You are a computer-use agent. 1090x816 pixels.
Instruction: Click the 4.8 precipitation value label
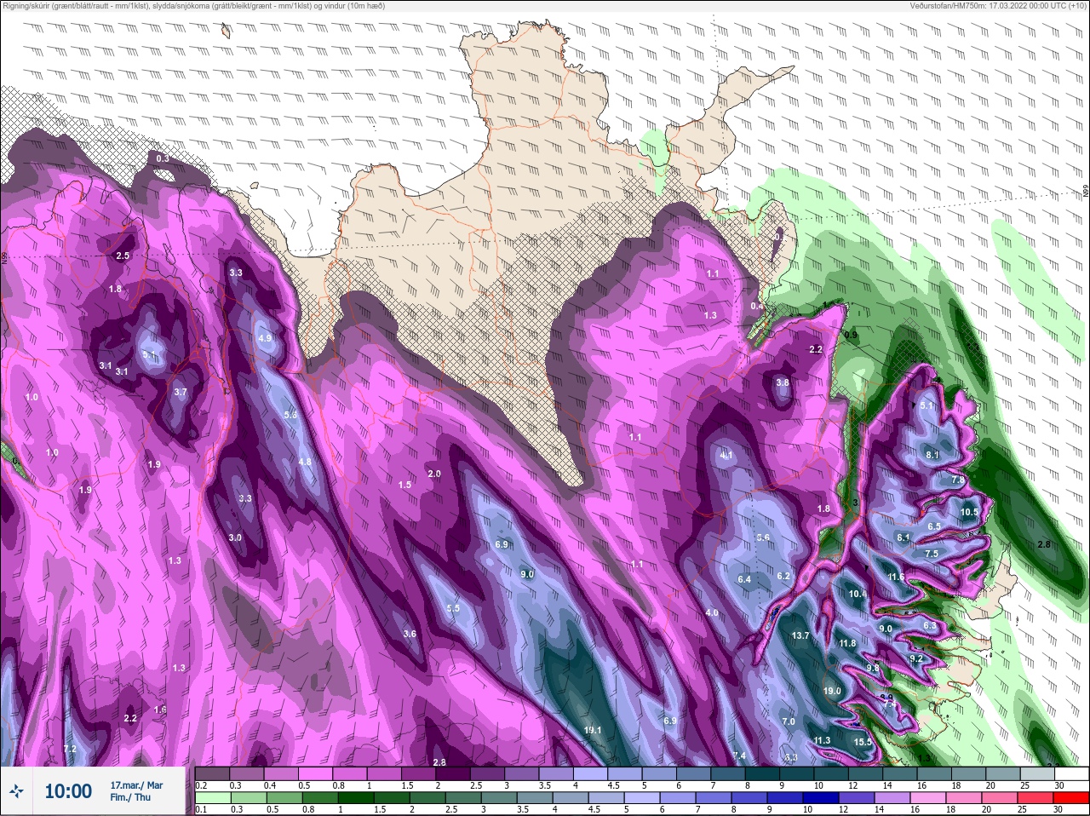[x=305, y=462]
